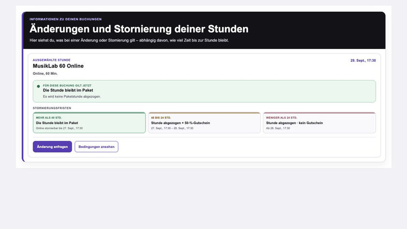Click Stunde abgezogen + 50-%-Gutschein text
This screenshot has width=407, height=229.
(x=180, y=123)
